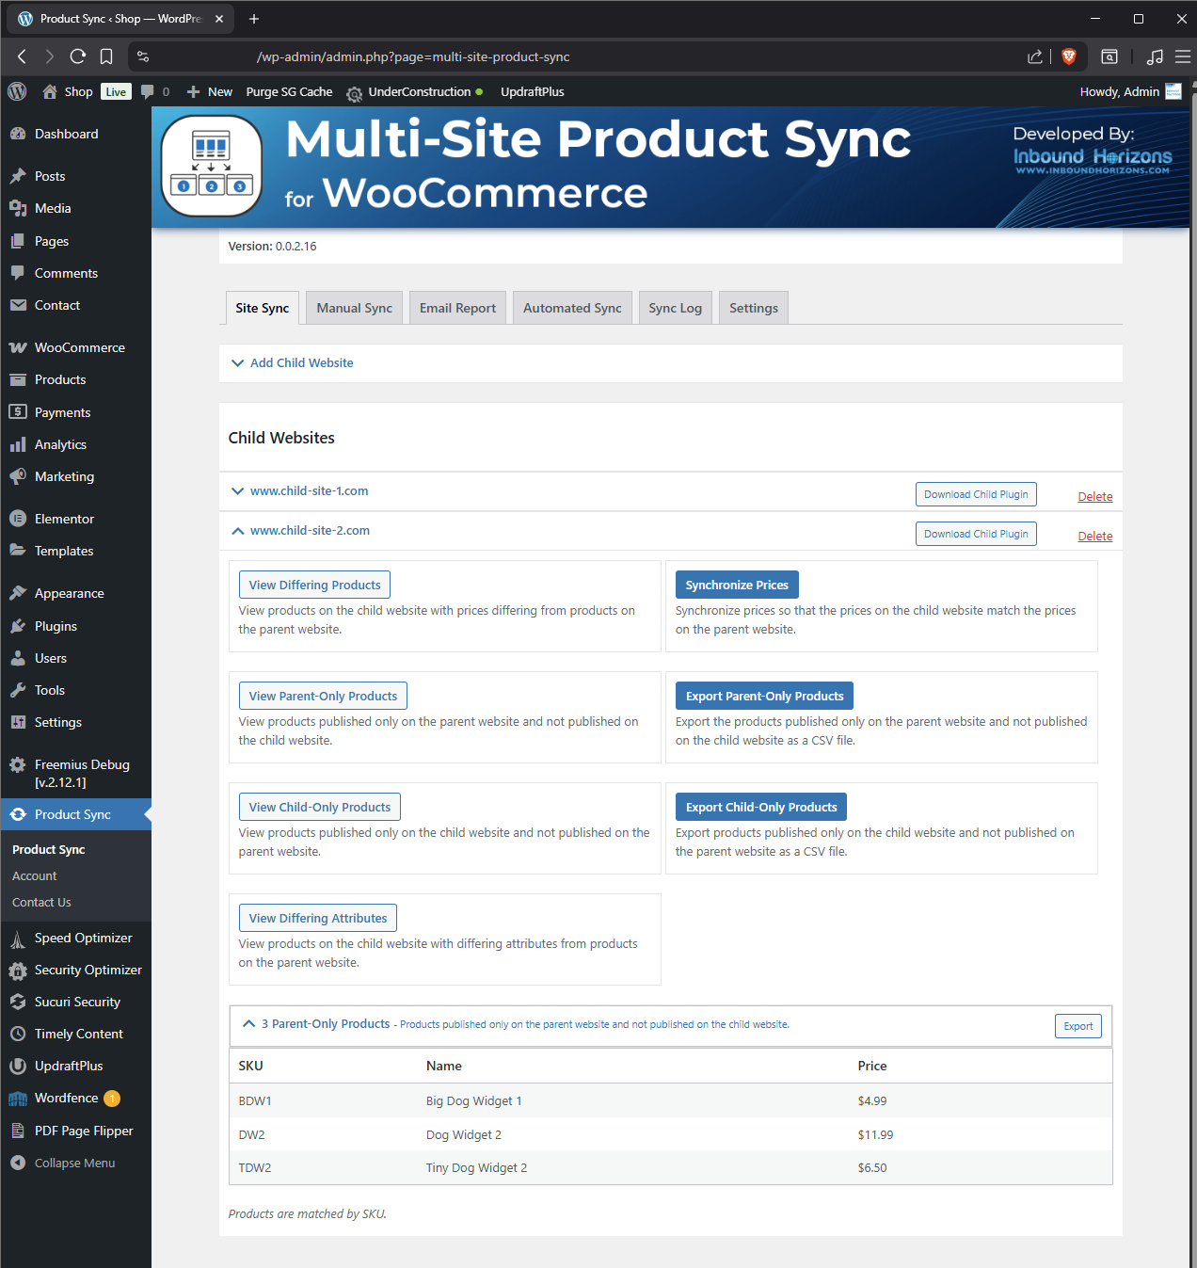Image resolution: width=1197 pixels, height=1268 pixels.
Task: Open the Sync Log tab
Action: 675,308
